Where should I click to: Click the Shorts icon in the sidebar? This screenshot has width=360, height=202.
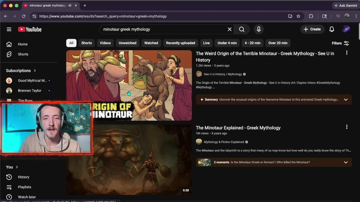coord(9,54)
